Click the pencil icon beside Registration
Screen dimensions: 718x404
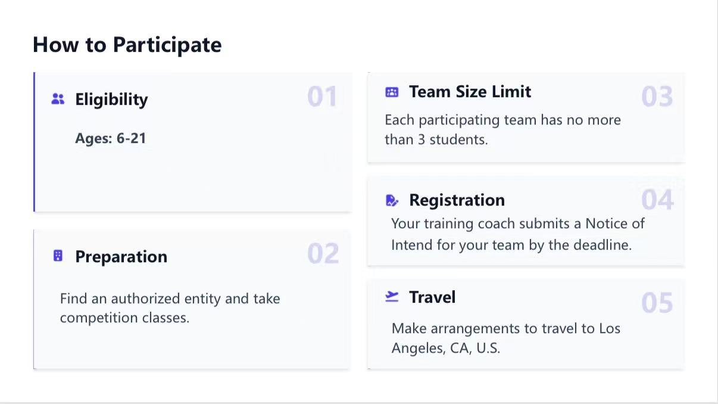[x=392, y=200]
